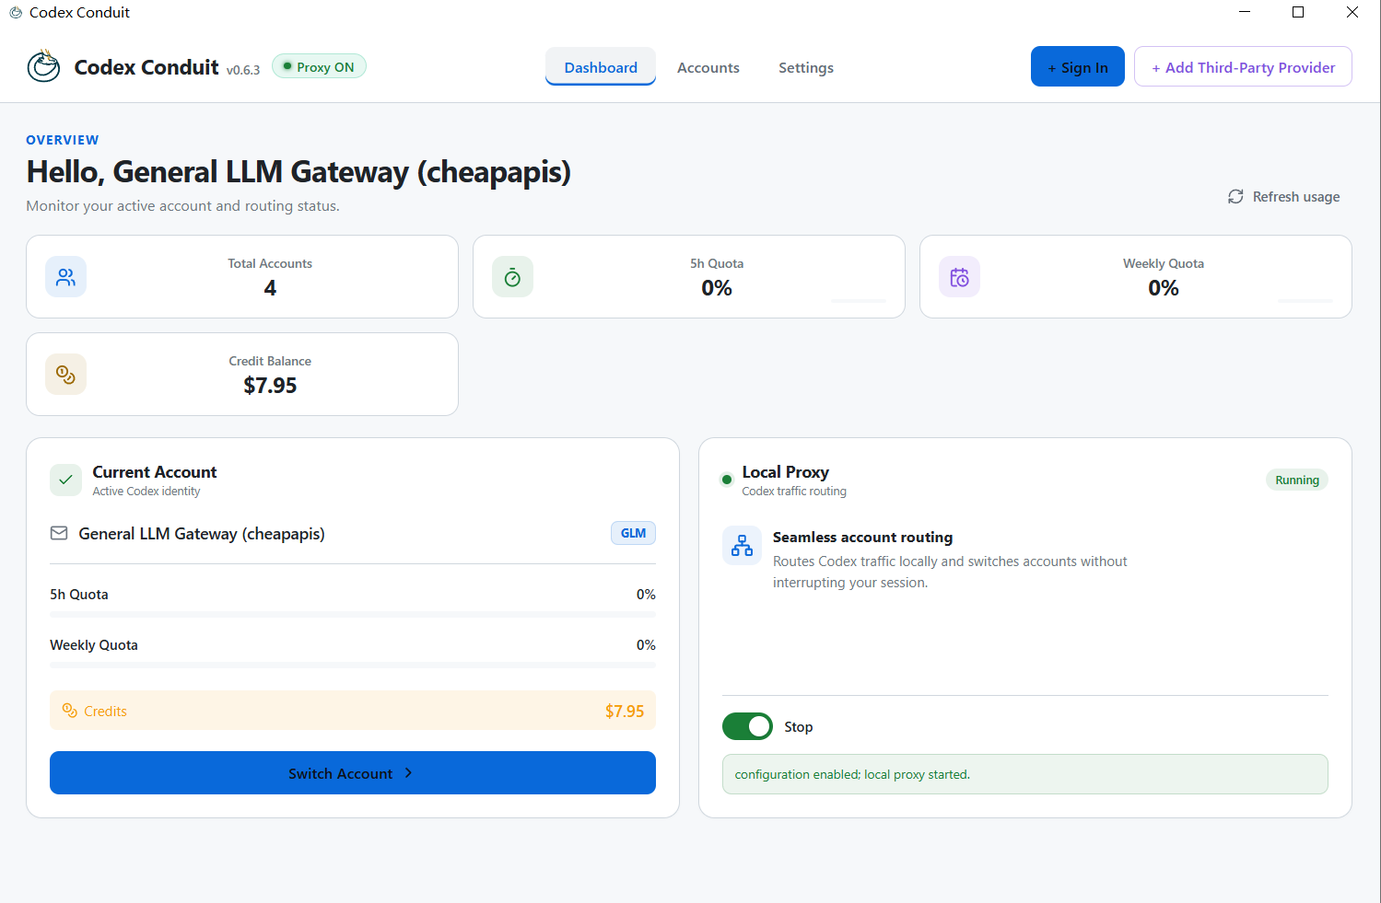The image size is (1381, 903).
Task: Click the 5h Quota stopwatch icon
Action: [512, 277]
